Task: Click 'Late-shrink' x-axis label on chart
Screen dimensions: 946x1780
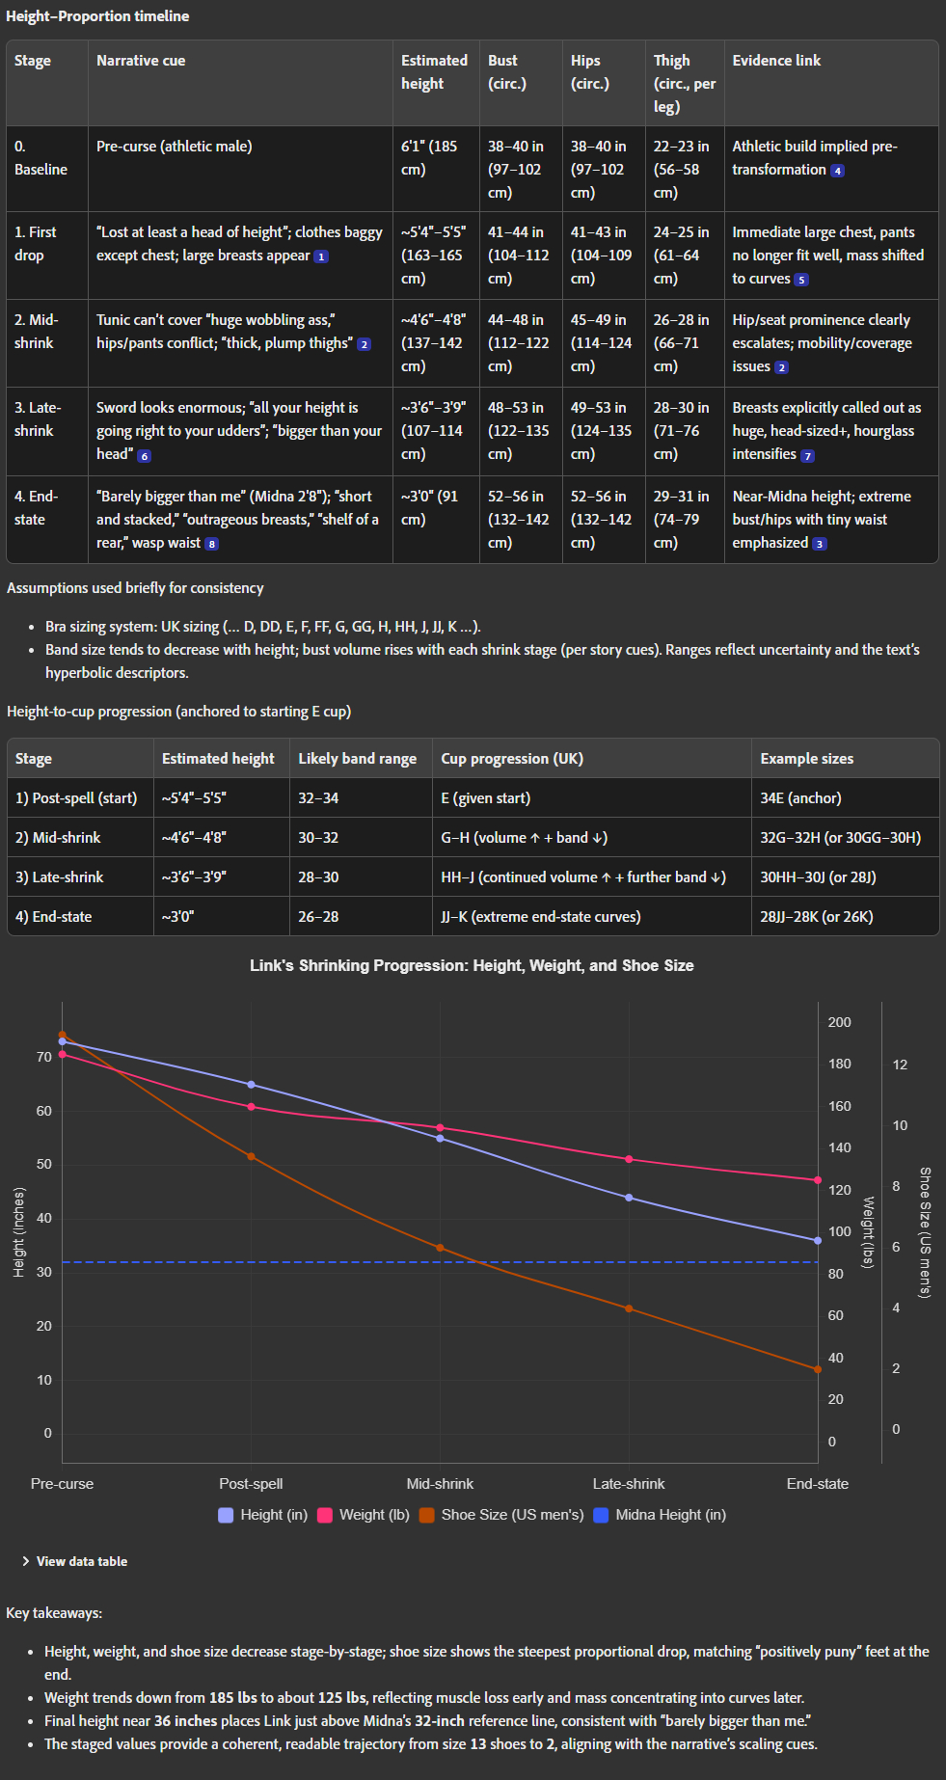Action: click(x=629, y=1484)
